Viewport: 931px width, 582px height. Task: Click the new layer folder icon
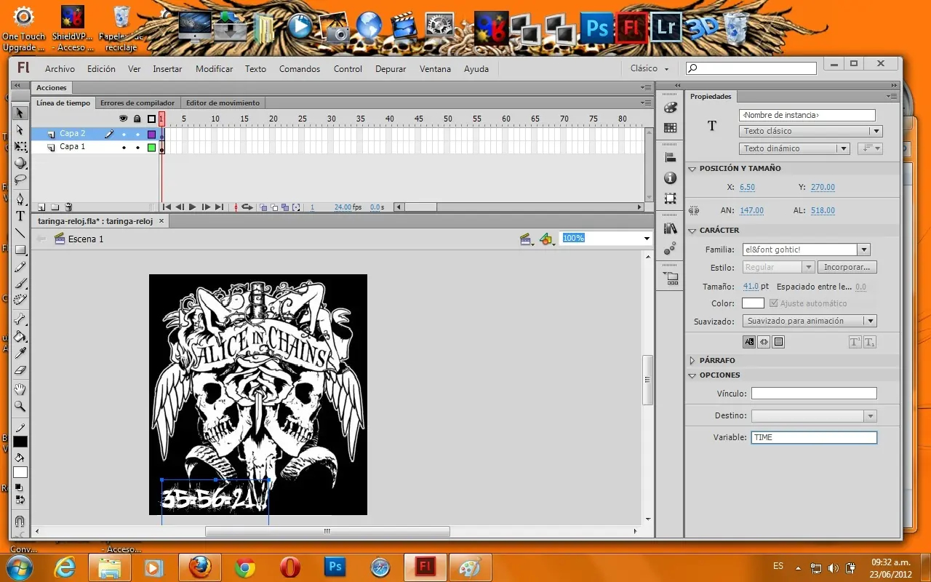55,207
